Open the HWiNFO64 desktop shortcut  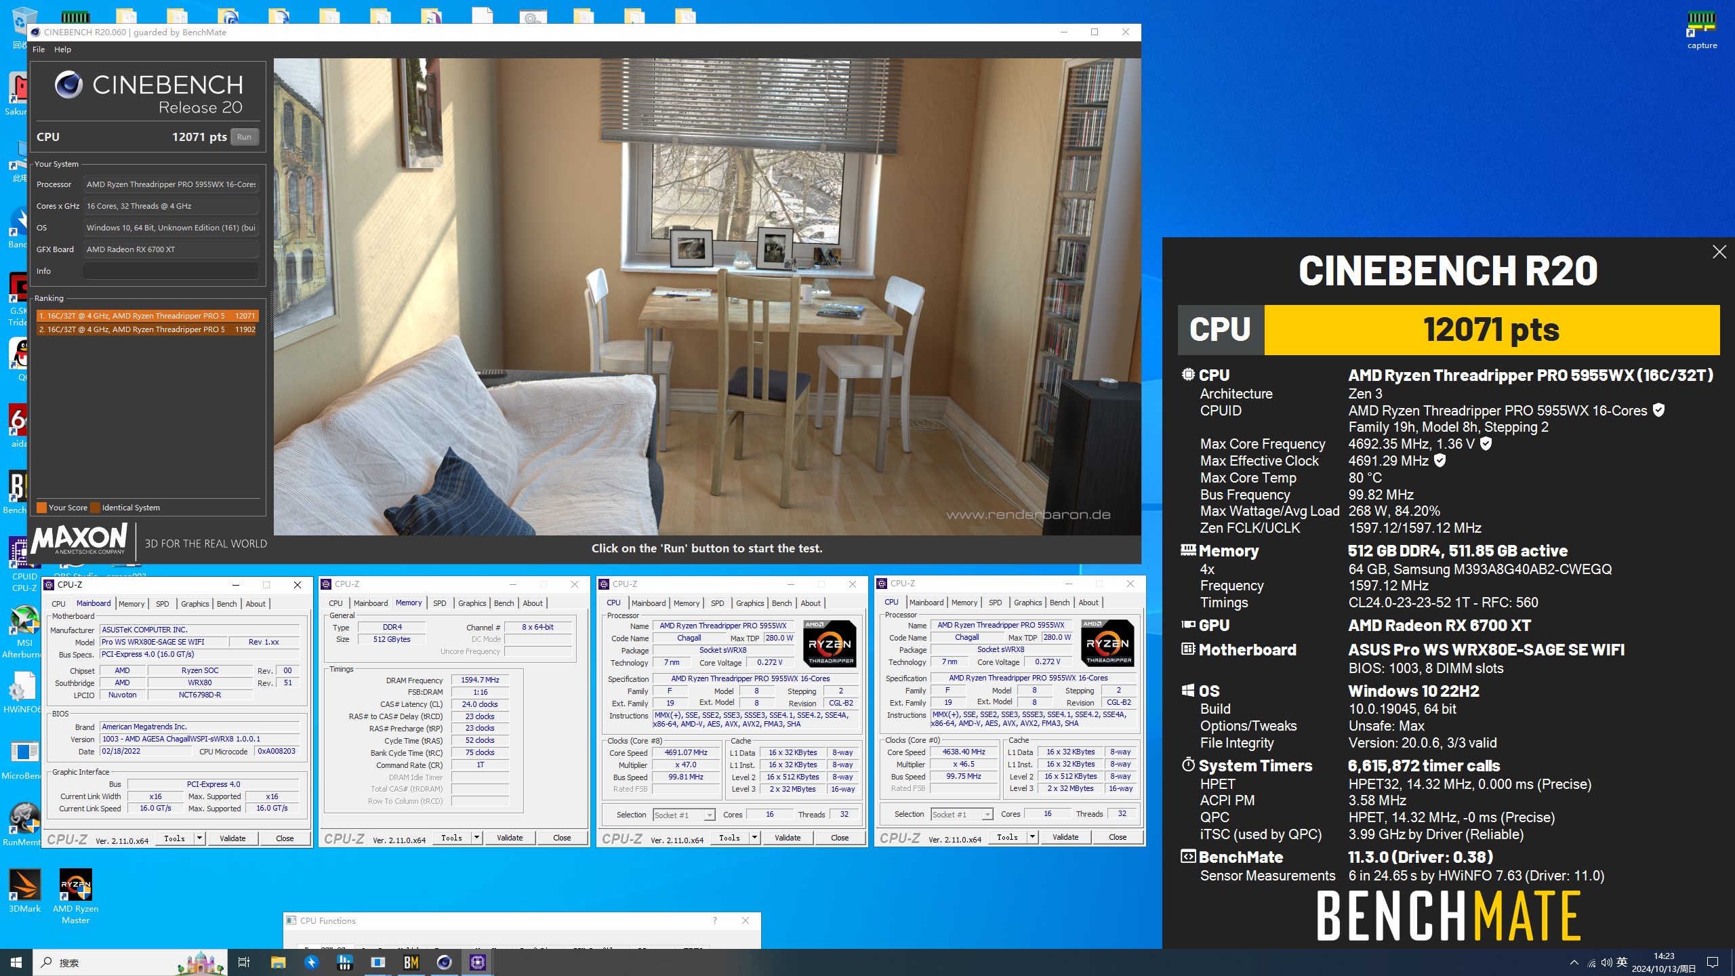[x=24, y=693]
